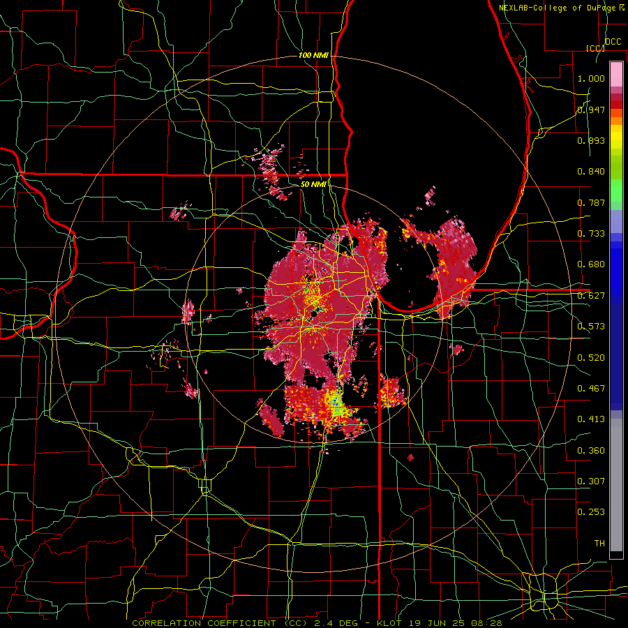The height and width of the screenshot is (628, 628).
Task: Pick the gray color bar segment
Action: 616,485
